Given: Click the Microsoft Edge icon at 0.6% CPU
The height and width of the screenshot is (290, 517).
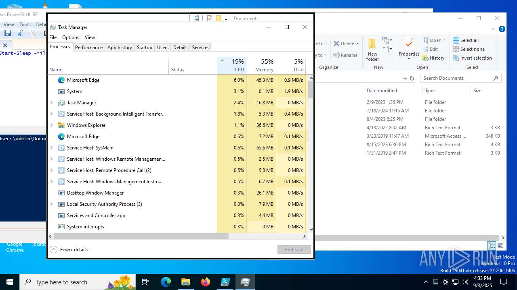Looking at the screenshot, I should point(61,137).
